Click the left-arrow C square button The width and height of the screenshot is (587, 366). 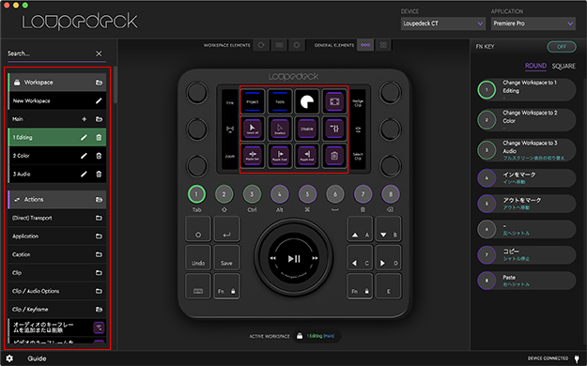360,257
